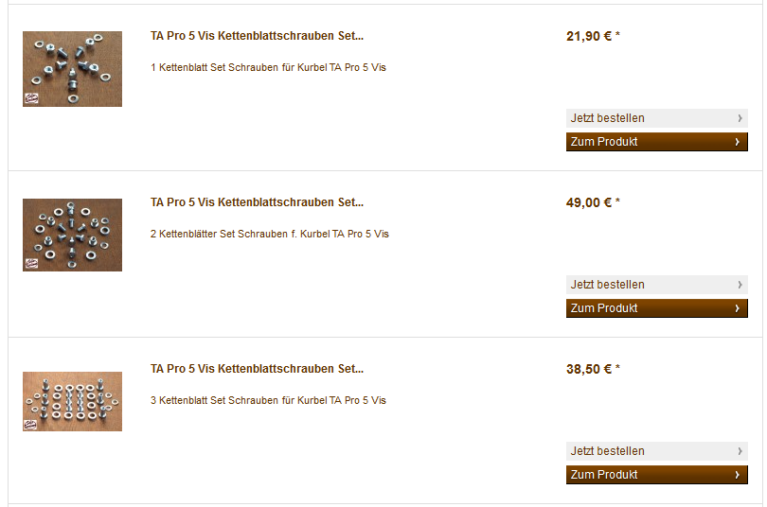Follow product title link priced 38,50 €
The image size is (767, 507).
pyautogui.click(x=257, y=369)
